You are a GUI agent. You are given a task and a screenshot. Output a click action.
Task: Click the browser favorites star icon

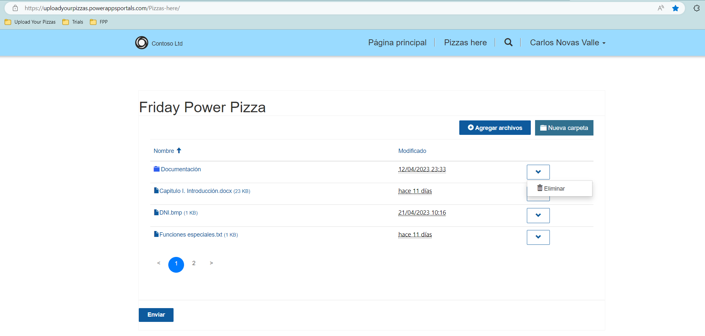[675, 8]
